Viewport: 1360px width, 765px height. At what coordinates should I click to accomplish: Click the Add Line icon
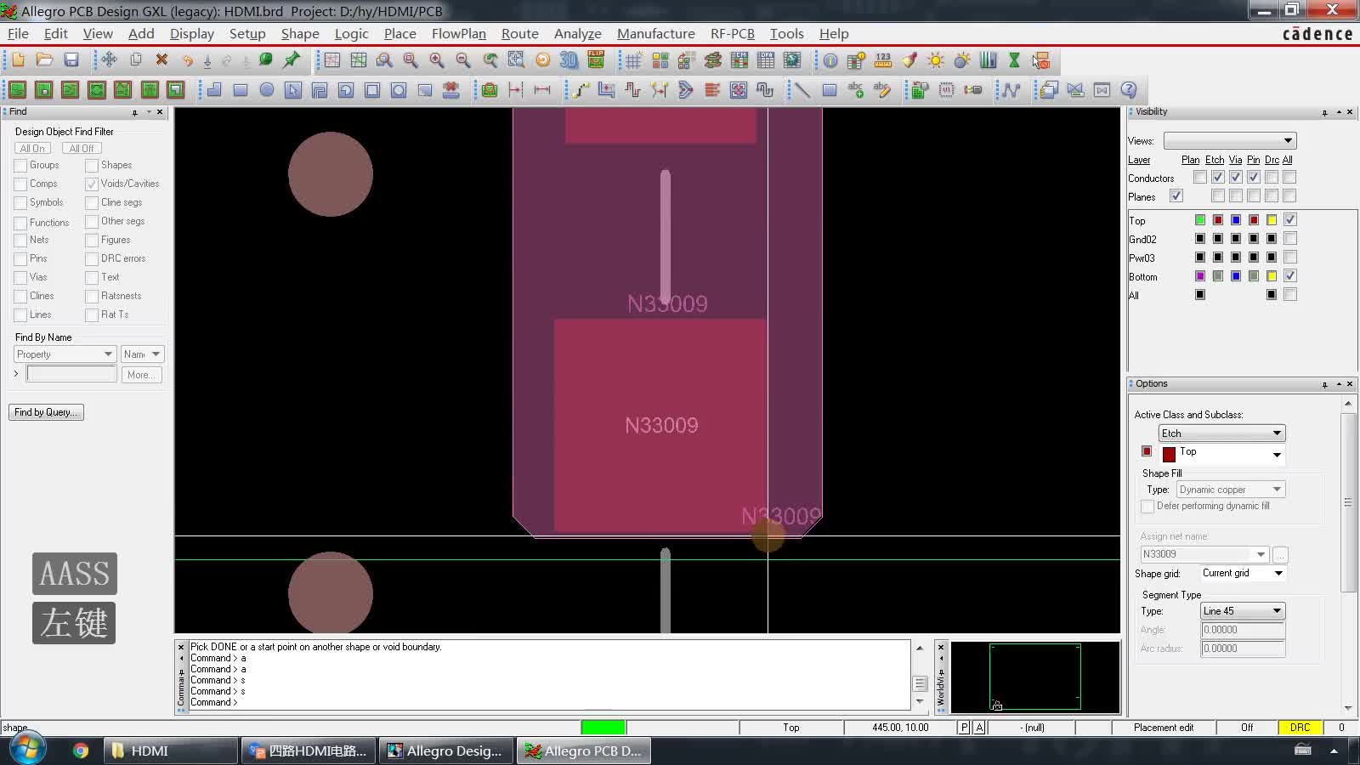pos(802,90)
